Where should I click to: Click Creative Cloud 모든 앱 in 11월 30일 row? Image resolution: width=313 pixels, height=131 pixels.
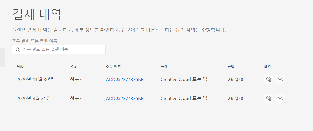(x=184, y=80)
